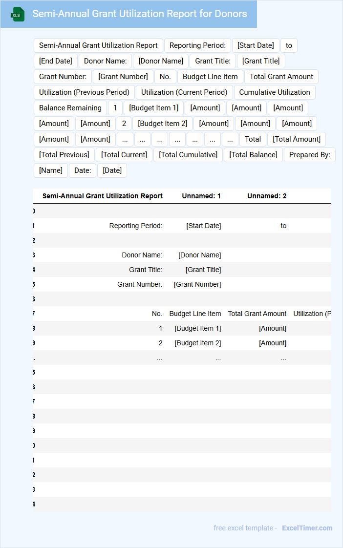Click the 'Unnamed: 2' column header
Screen dimensions: 343x548
point(267,196)
